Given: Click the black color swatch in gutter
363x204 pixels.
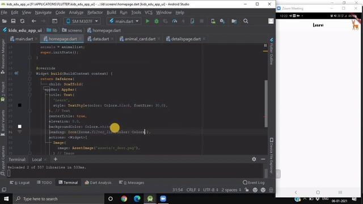Looking at the screenshot, I should pos(20,105).
